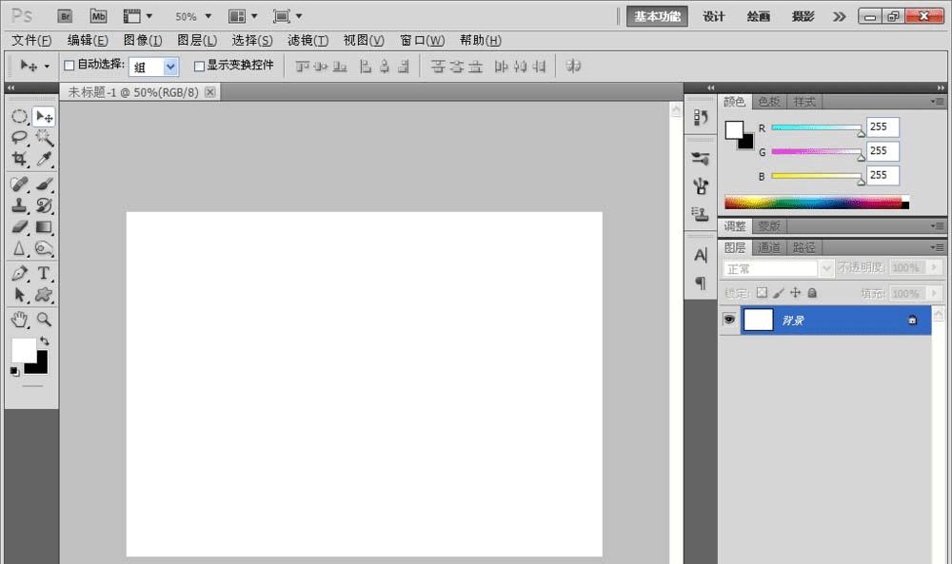952x564 pixels.
Task: Enable the 显示变换控件 checkbox
Action: pyautogui.click(x=199, y=66)
